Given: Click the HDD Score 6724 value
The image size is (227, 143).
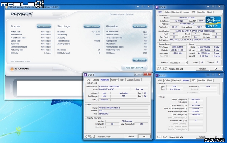Looking at the screenshot, I should coord(145,53).
